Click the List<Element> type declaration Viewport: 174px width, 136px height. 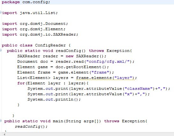pos(34,78)
